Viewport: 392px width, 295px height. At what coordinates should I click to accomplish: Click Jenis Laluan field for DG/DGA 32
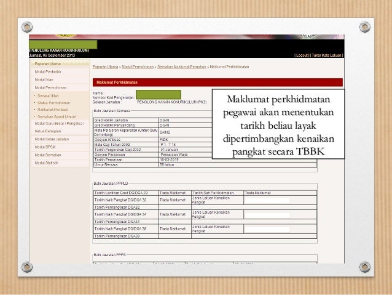[267, 201]
